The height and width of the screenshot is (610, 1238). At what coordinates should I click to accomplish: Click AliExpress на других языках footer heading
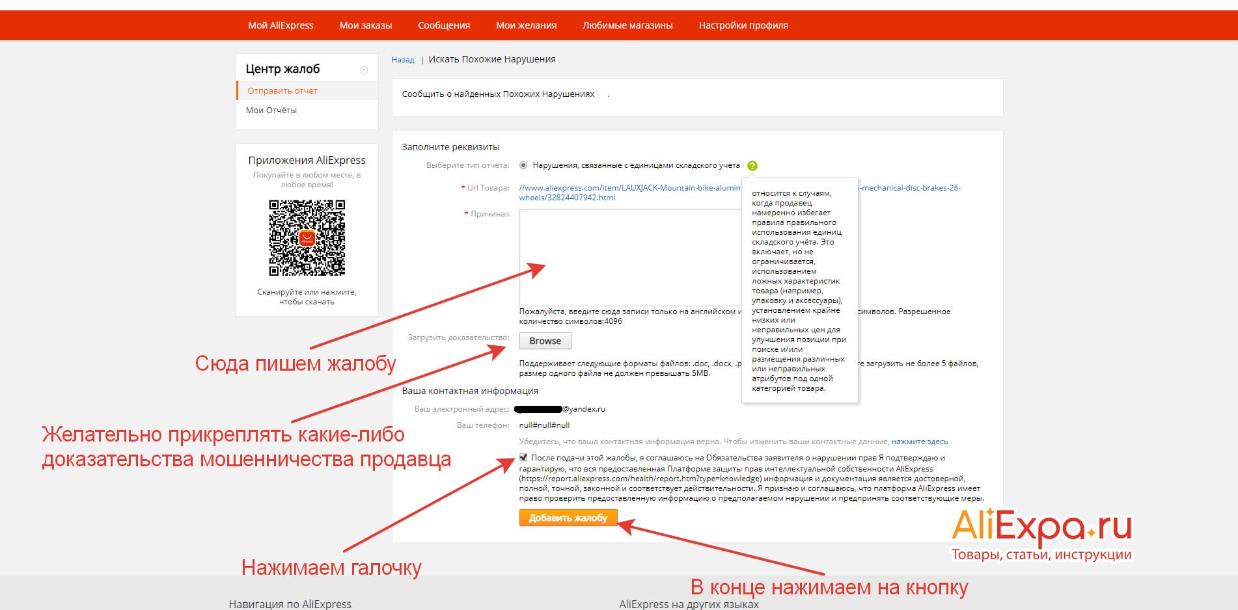[x=689, y=603]
